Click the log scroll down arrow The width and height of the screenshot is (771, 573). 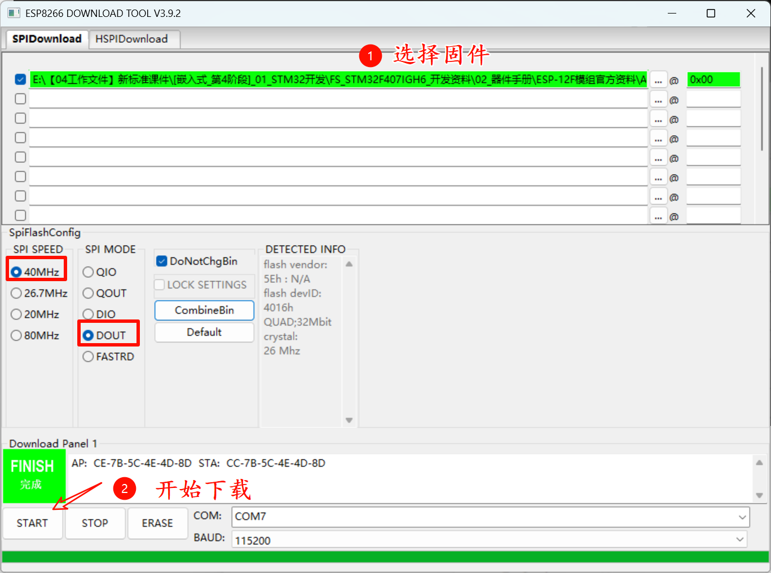click(x=759, y=495)
